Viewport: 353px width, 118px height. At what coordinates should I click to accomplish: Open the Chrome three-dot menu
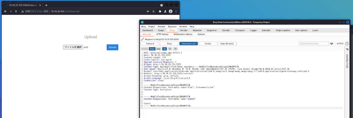click(176, 11)
